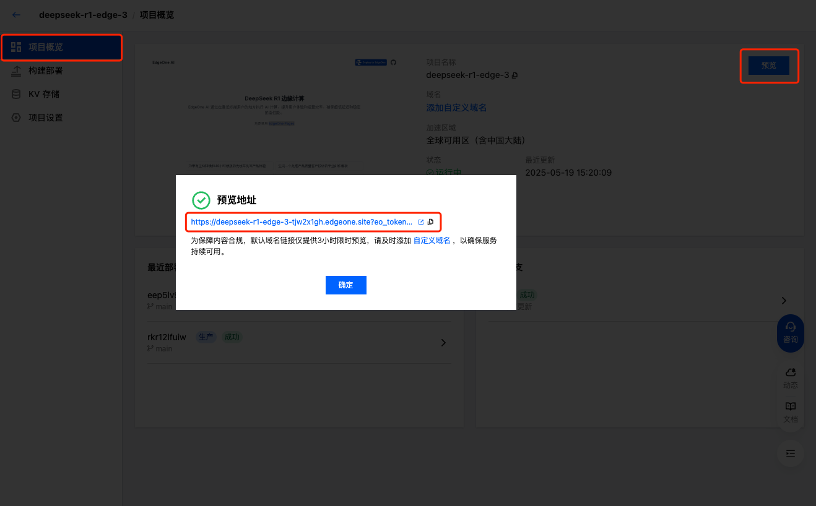The width and height of the screenshot is (816, 506).
Task: Click the 生产 tag on rkr12lfuiw
Action: point(206,337)
